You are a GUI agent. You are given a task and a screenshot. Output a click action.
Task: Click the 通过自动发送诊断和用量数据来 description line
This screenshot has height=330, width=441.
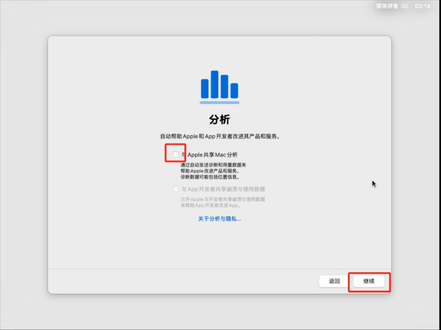point(213,165)
